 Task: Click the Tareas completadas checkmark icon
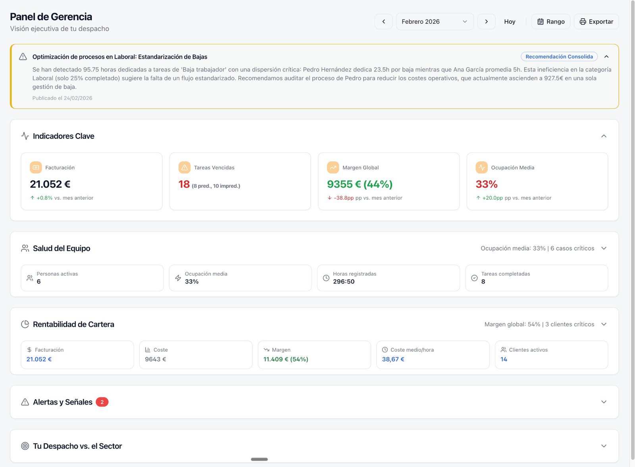tap(474, 278)
